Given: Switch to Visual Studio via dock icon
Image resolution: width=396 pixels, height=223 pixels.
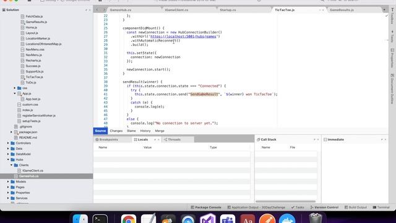Looking at the screenshot, I should click(208, 219).
